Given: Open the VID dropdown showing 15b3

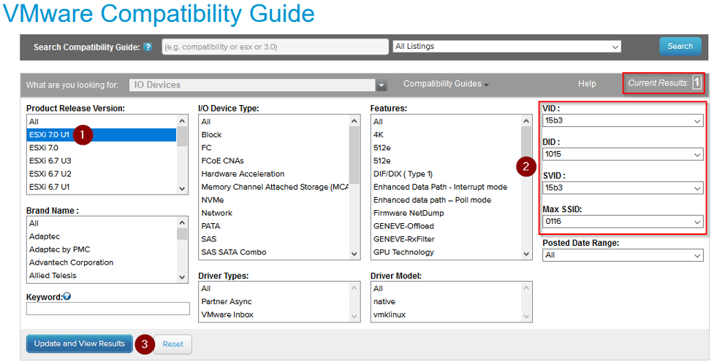Looking at the screenshot, I should [623, 121].
